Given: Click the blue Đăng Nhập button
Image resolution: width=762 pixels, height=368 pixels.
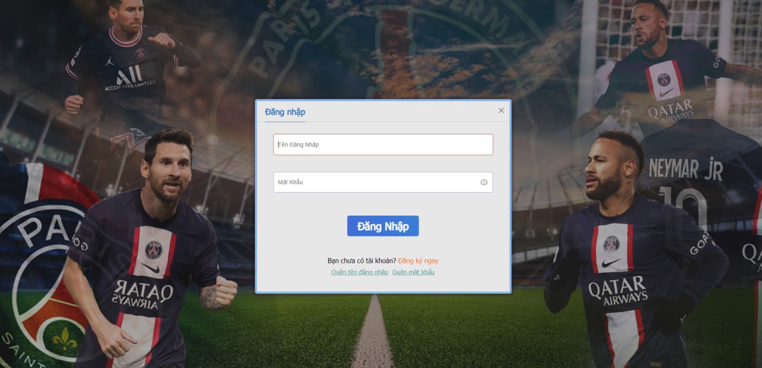Looking at the screenshot, I should (383, 226).
